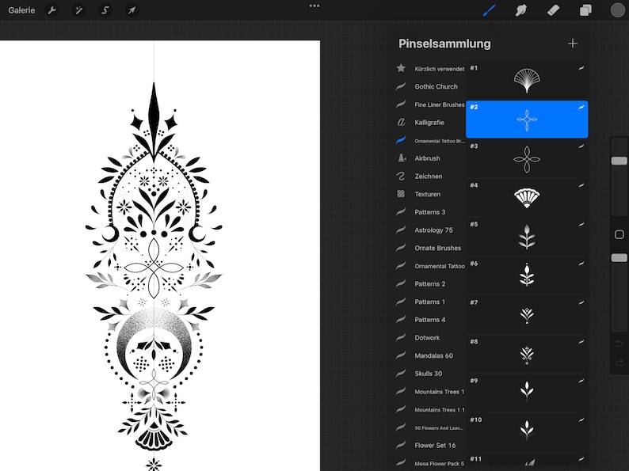Choose brush #8 ornate floral stamp

(x=527, y=354)
